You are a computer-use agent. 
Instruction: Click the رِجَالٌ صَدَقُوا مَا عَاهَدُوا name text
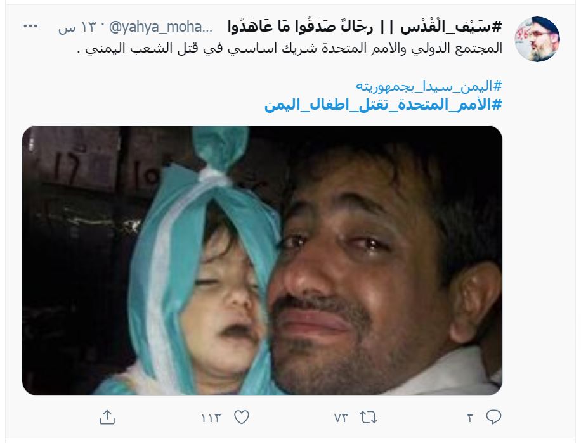pyautogui.click(x=300, y=27)
